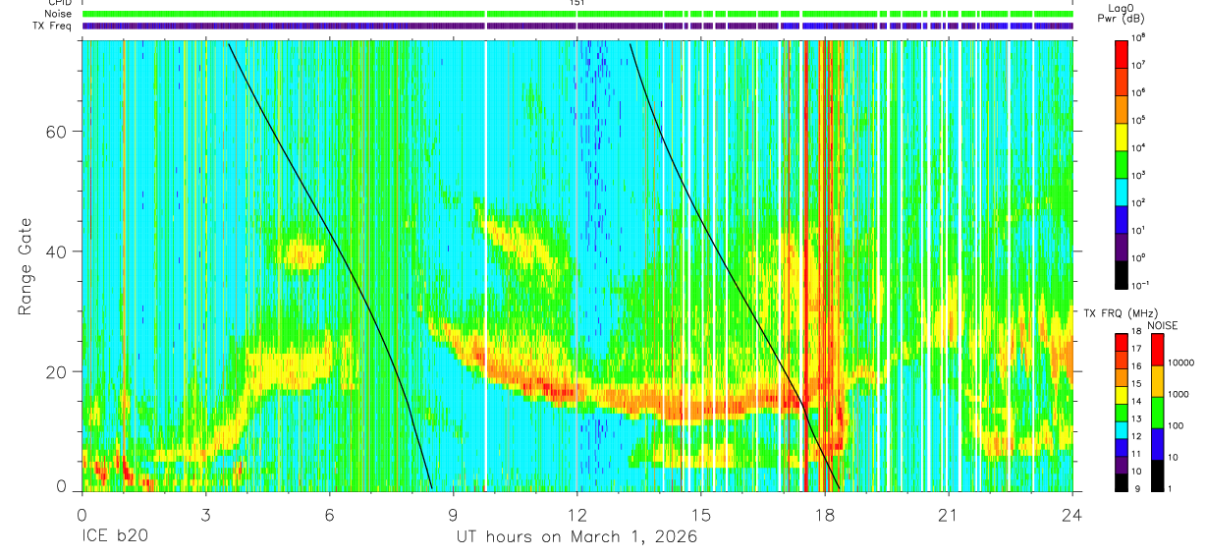Click the Noise row label at top left
Viewport: 1206px width, 557px height.
pyautogui.click(x=56, y=14)
